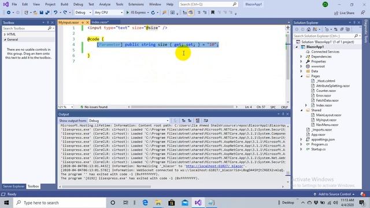This screenshot has height=208, width=370.
Task: Click the Toolbox search magnifier icon
Action: (50, 28)
